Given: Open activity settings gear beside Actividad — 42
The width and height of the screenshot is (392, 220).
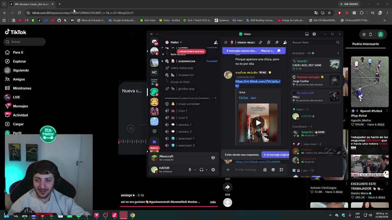Looking at the screenshot, I should pos(313,53).
